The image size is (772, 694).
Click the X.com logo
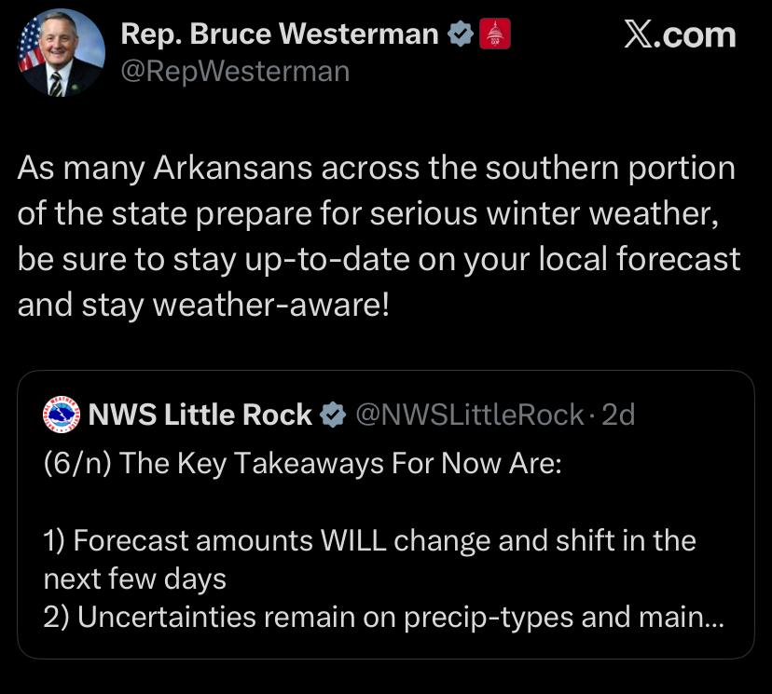[679, 35]
